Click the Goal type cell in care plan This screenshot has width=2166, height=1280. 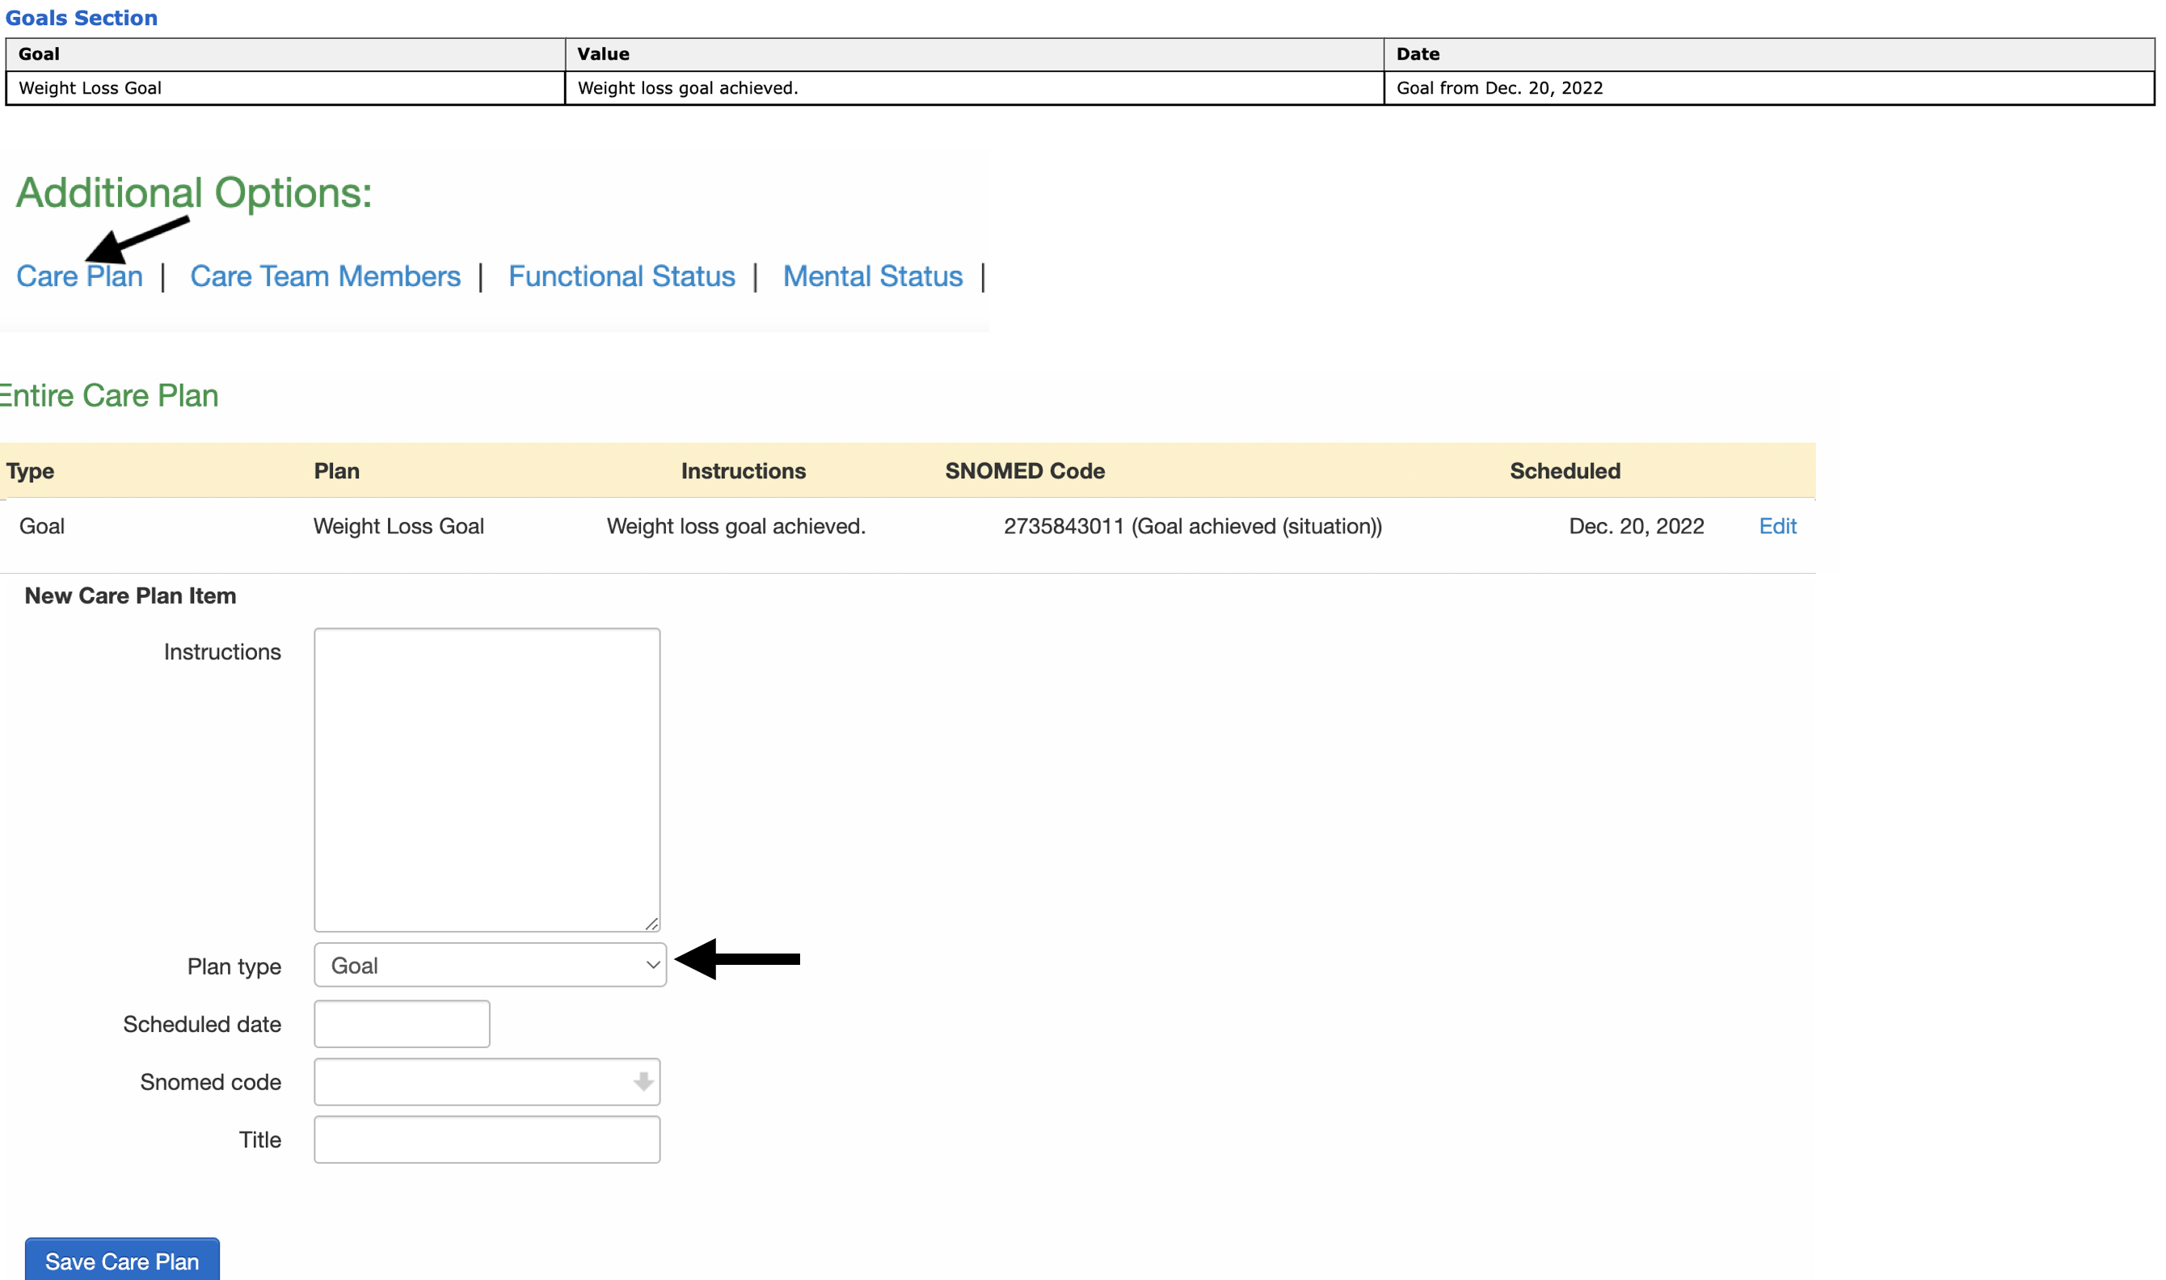pos(41,526)
